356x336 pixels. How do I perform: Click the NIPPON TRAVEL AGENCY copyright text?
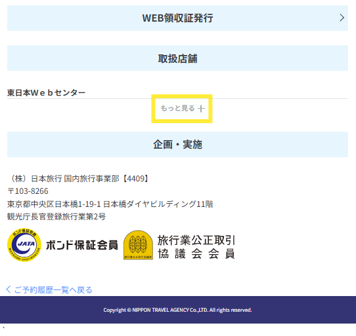[177, 310]
